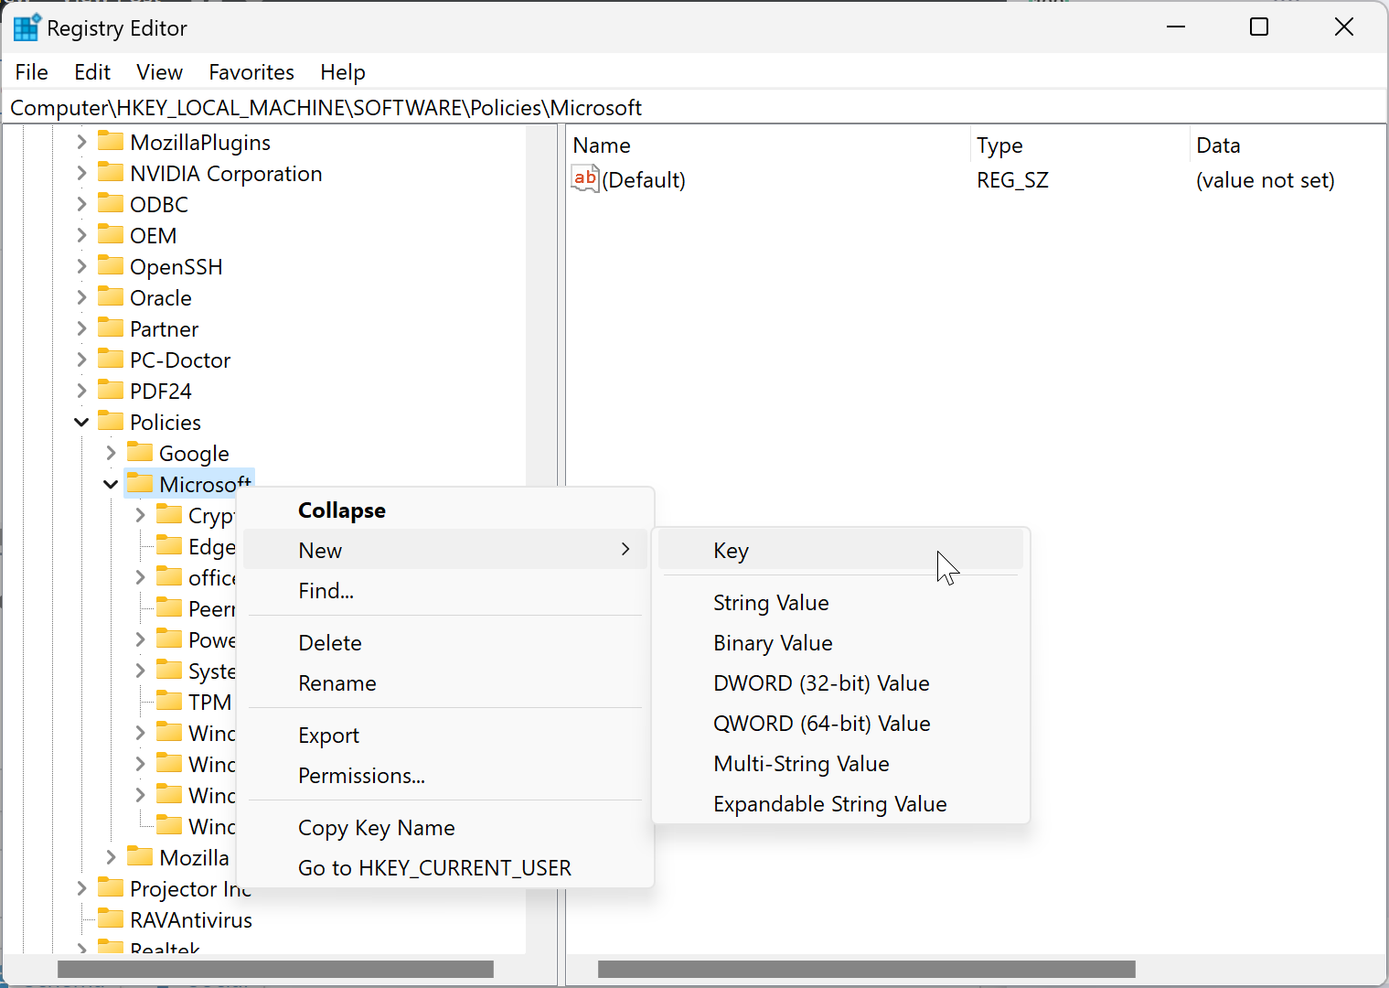Screen dimensions: 1389x988
Task: Collapse the Microsoft key chevron
Action: coord(111,484)
